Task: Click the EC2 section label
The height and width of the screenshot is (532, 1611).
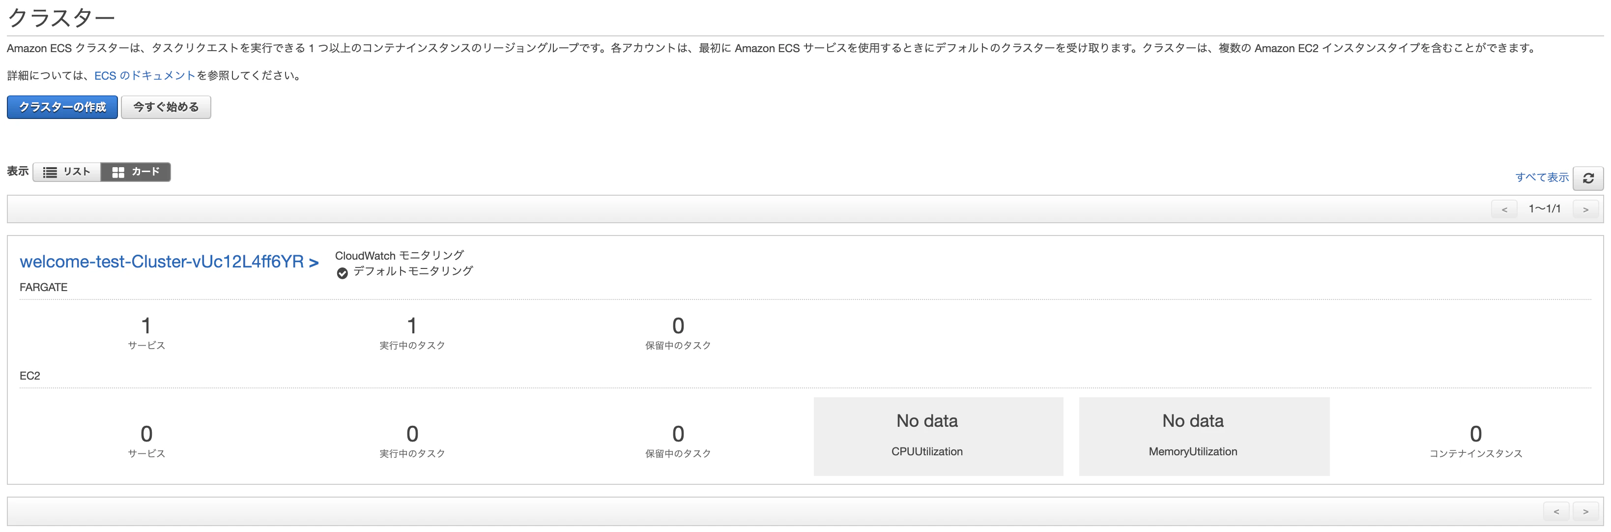Action: (x=30, y=376)
